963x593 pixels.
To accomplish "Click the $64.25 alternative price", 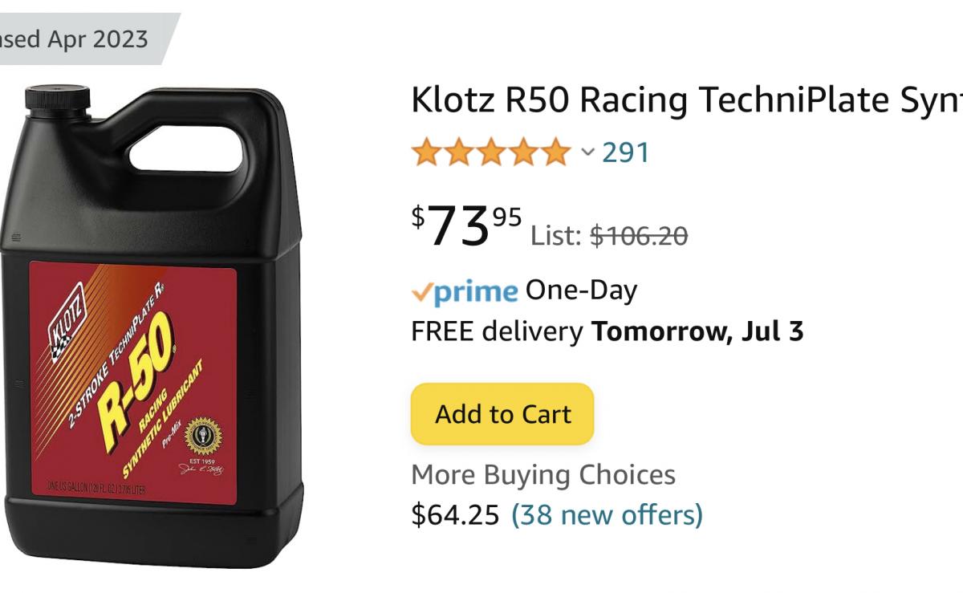I will click(455, 514).
